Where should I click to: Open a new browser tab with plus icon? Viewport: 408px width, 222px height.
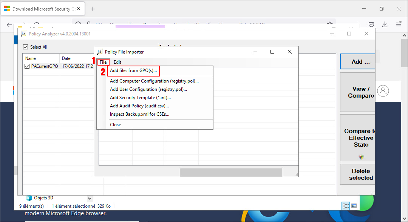click(93, 9)
